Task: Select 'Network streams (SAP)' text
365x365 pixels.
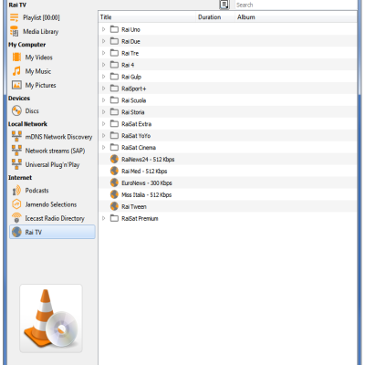Action: [55, 151]
